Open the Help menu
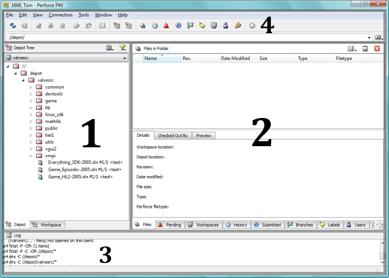 tap(123, 15)
